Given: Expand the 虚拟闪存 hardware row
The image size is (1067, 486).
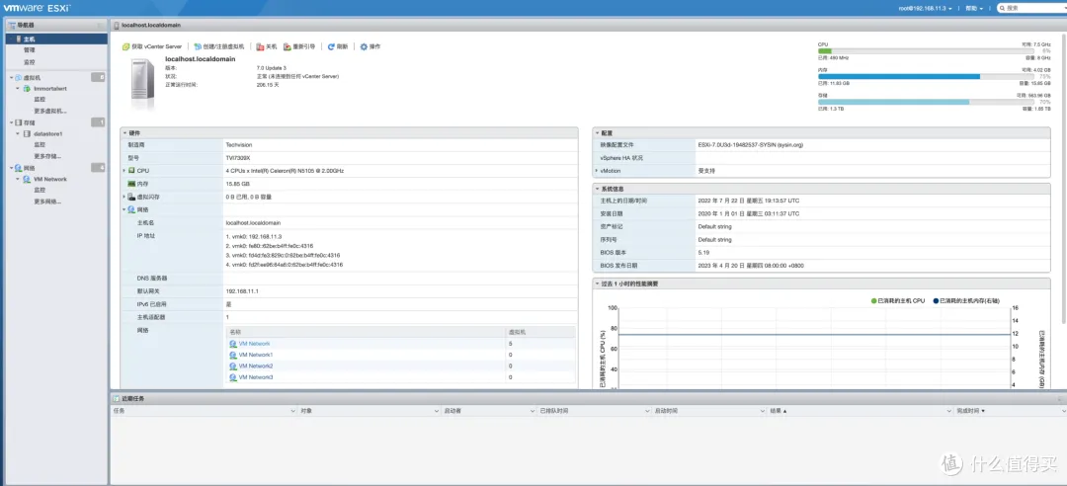Looking at the screenshot, I should (123, 197).
